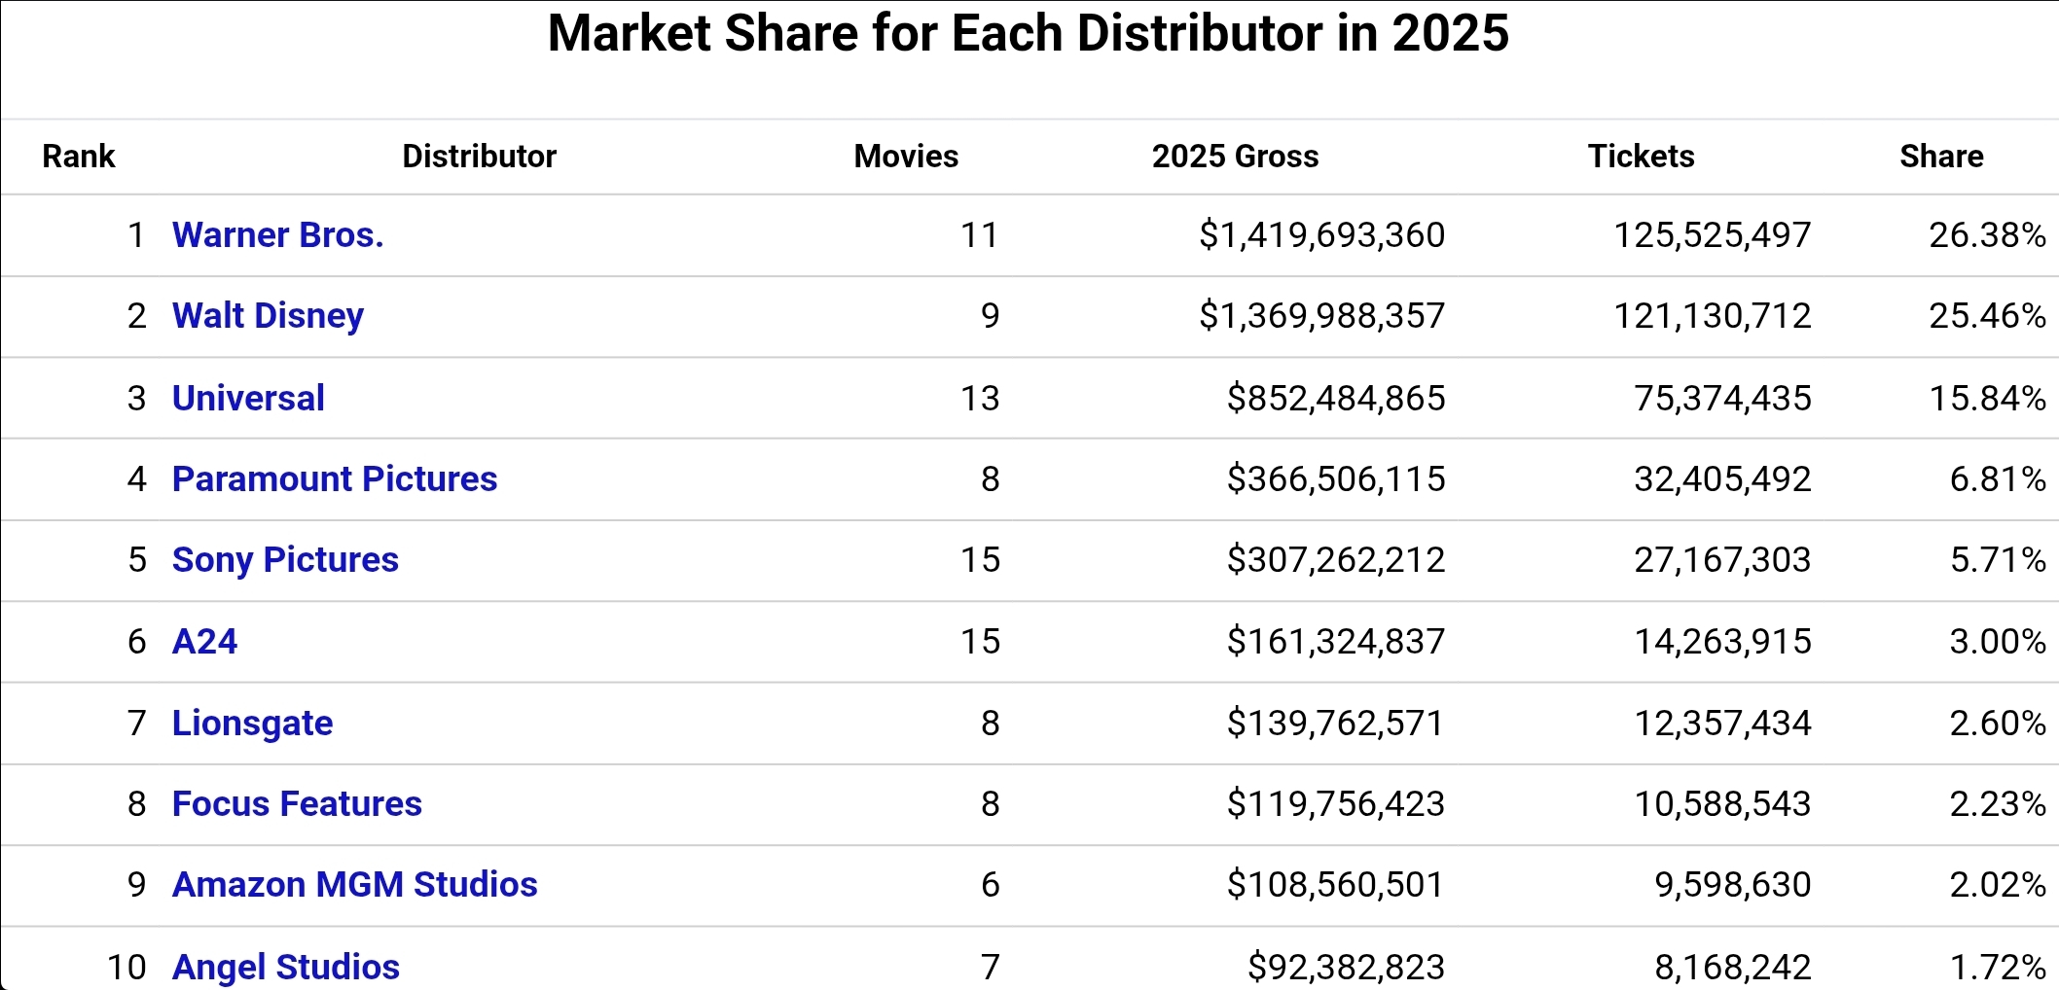Image resolution: width=2059 pixels, height=990 pixels.
Task: Select the share value 25.46%
Action: (1988, 316)
